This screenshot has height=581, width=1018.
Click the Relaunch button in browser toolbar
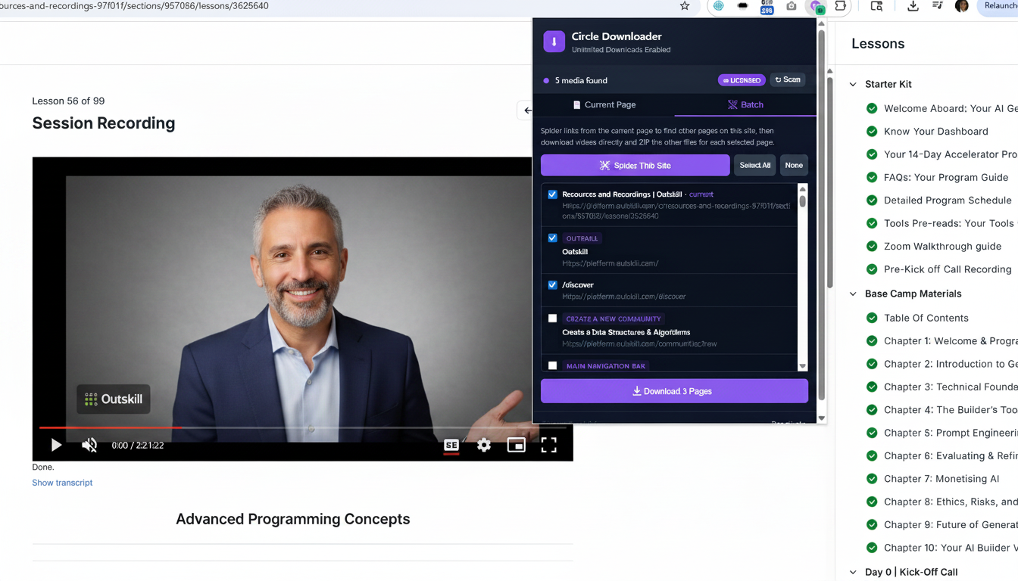point(1000,6)
